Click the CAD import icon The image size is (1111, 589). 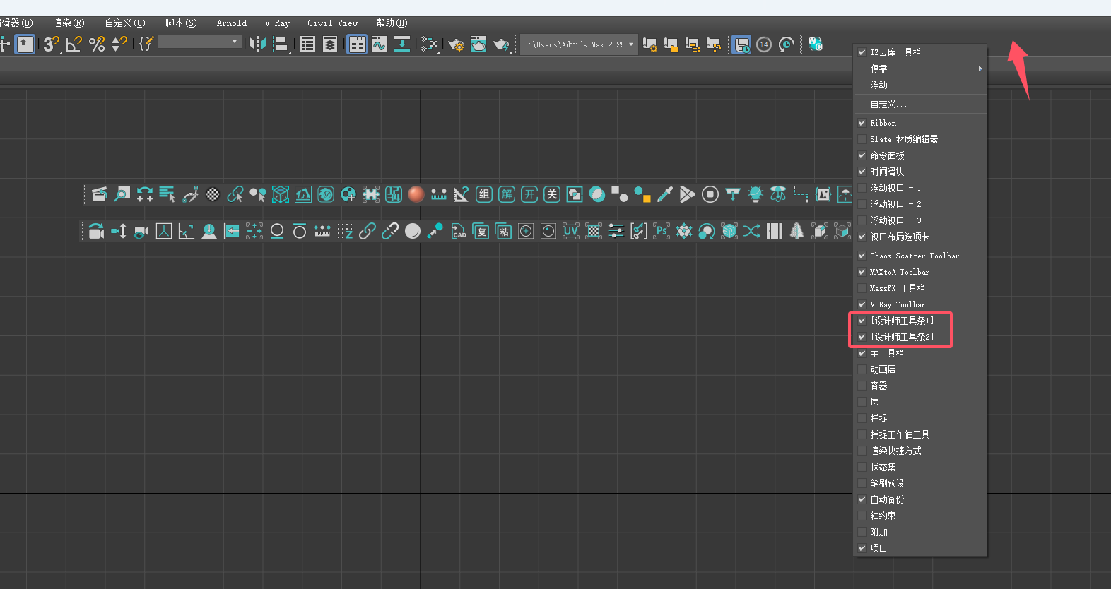click(x=458, y=231)
